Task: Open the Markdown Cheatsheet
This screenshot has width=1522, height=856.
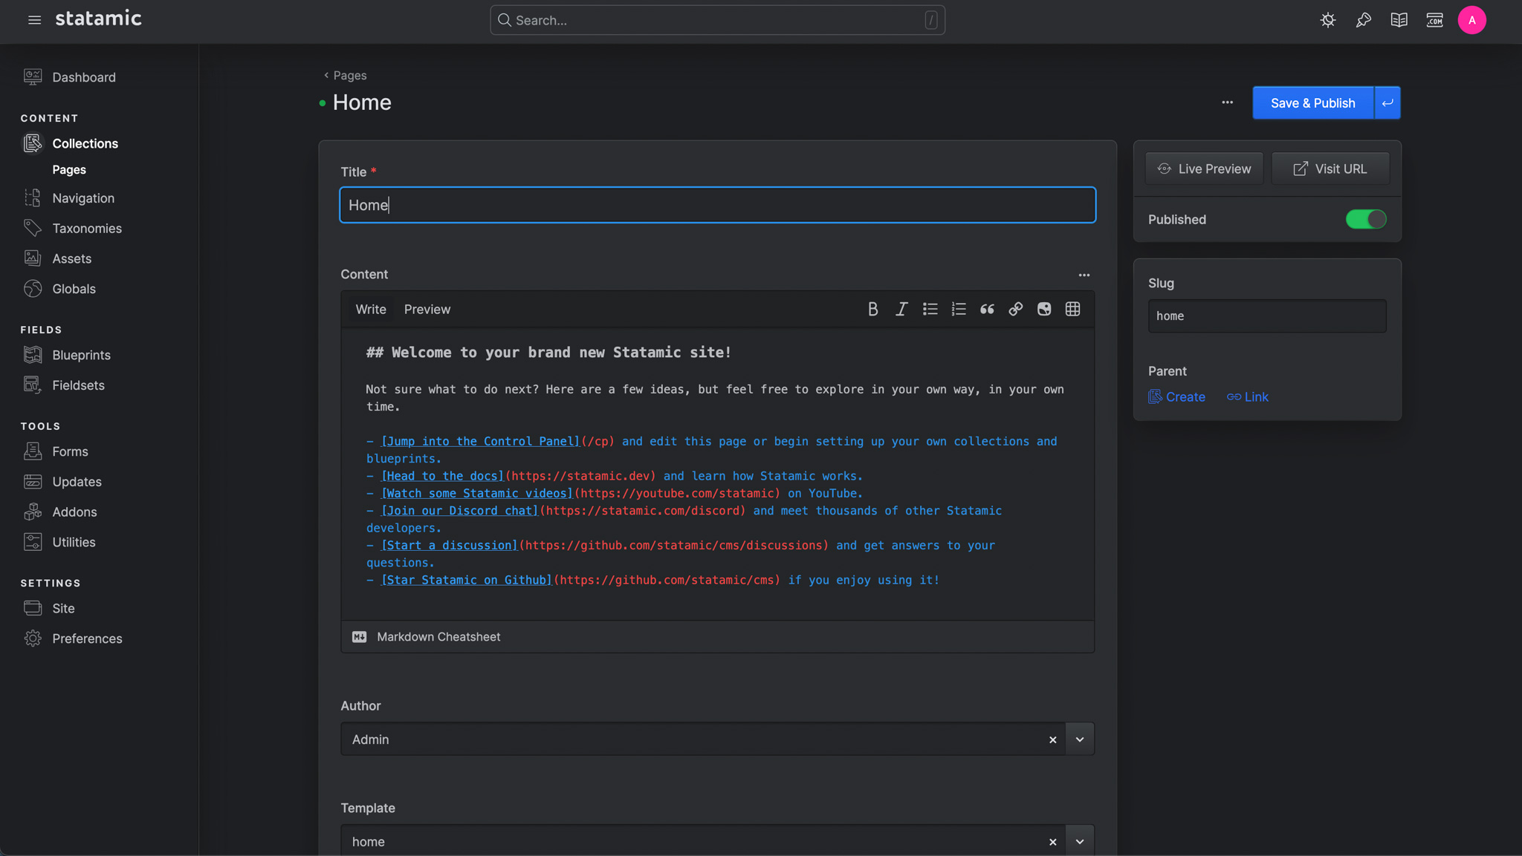Action: pyautogui.click(x=426, y=637)
